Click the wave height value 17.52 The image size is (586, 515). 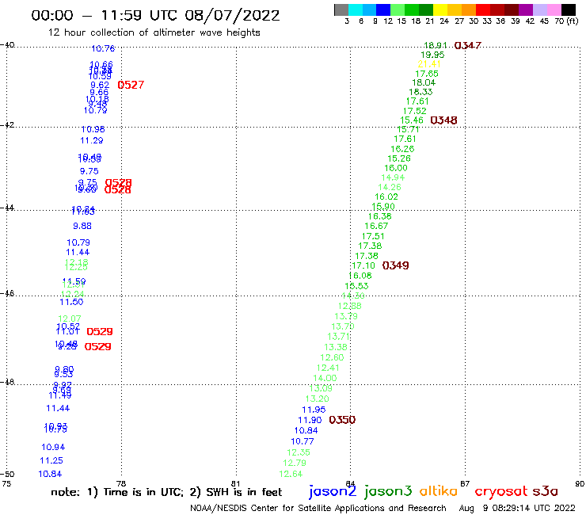[x=414, y=111]
